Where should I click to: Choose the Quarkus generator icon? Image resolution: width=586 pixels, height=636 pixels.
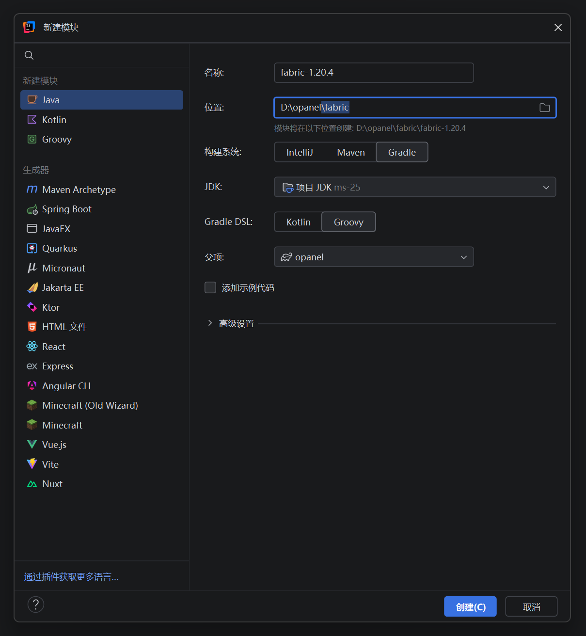32,248
